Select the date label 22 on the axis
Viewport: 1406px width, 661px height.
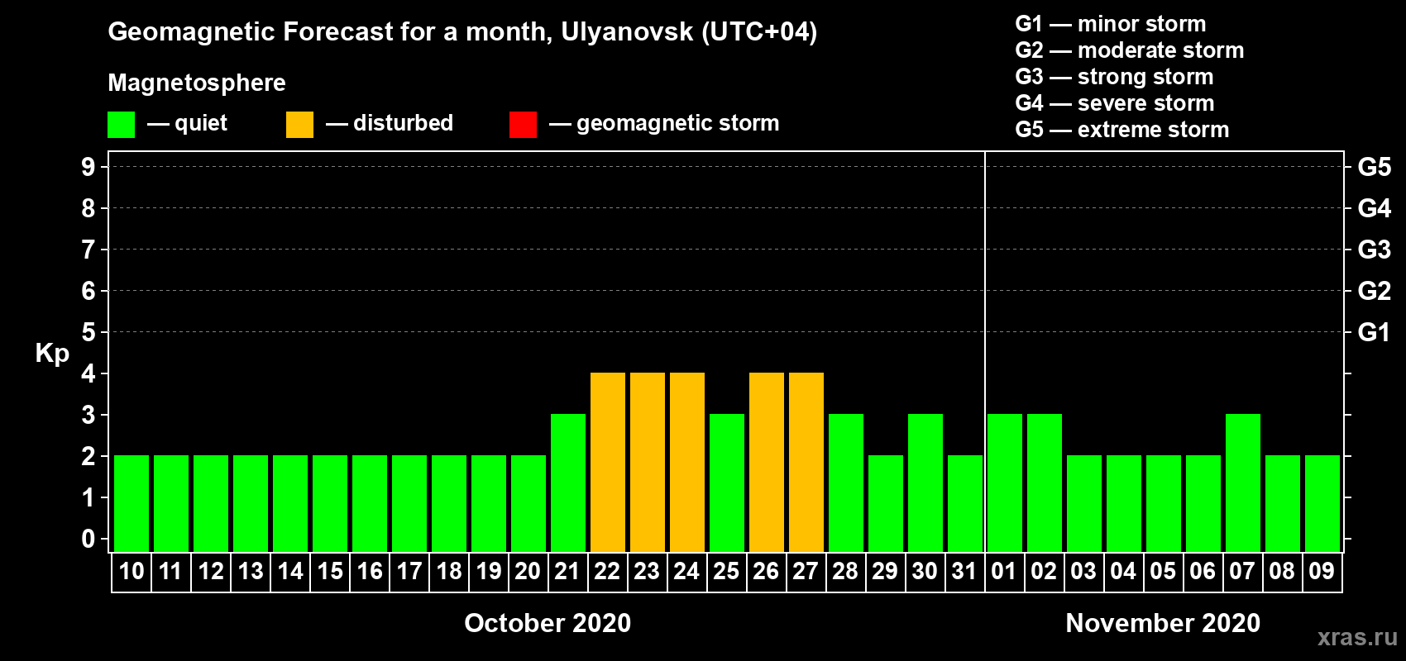[x=607, y=571]
